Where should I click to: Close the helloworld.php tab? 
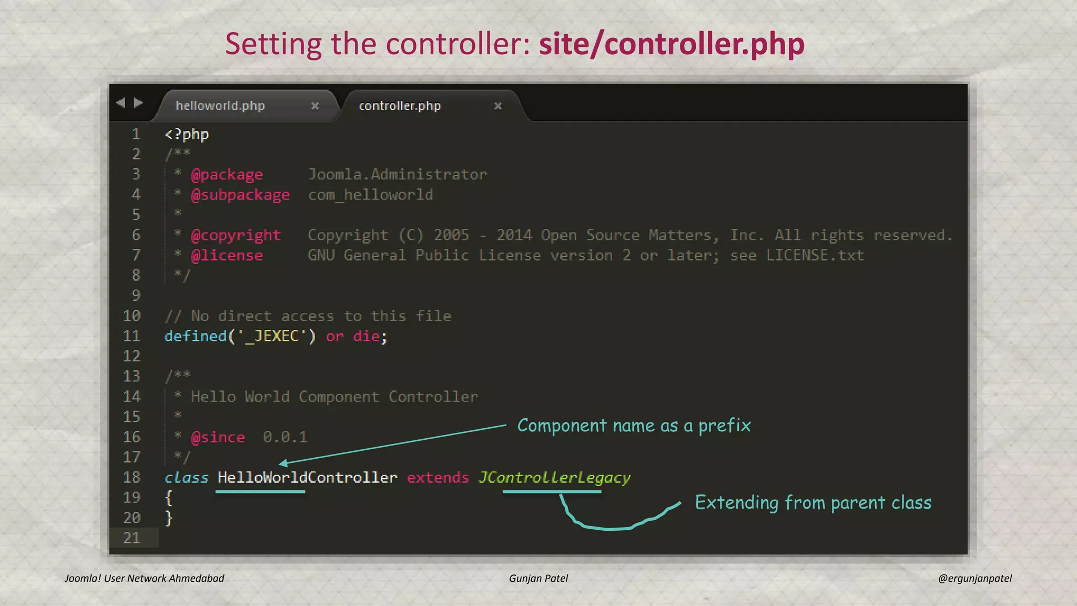pyautogui.click(x=315, y=106)
